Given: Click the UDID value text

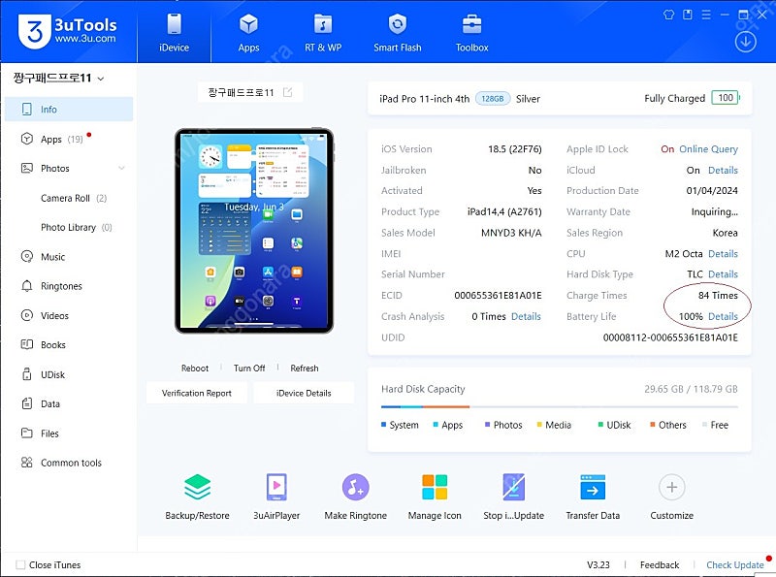Looking at the screenshot, I should point(670,337).
